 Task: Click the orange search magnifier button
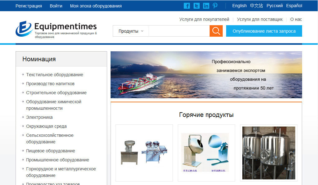coord(216,31)
